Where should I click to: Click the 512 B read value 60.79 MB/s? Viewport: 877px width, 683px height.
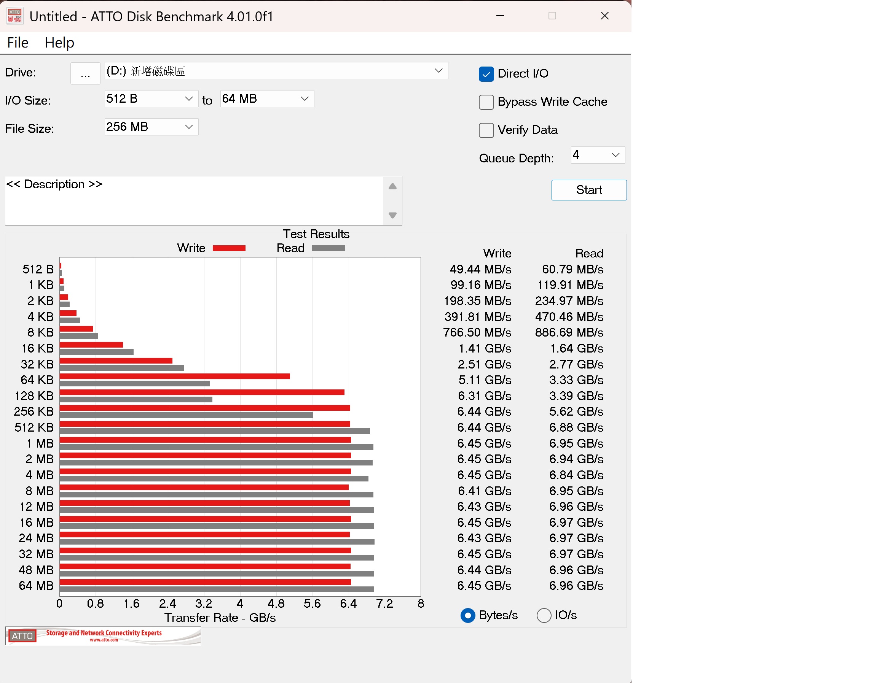coord(572,269)
